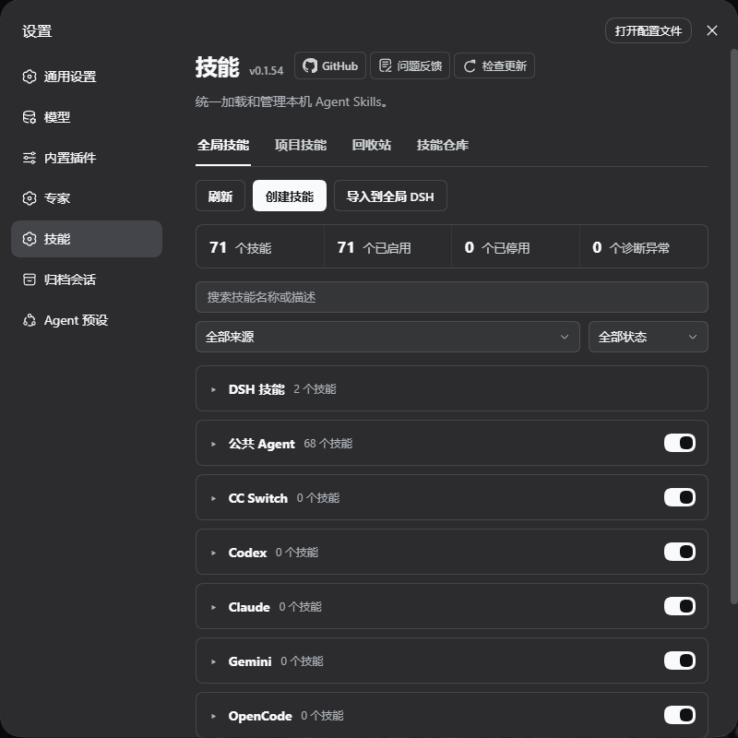Click the 搜索技能名称或描述 search field

[452, 297]
